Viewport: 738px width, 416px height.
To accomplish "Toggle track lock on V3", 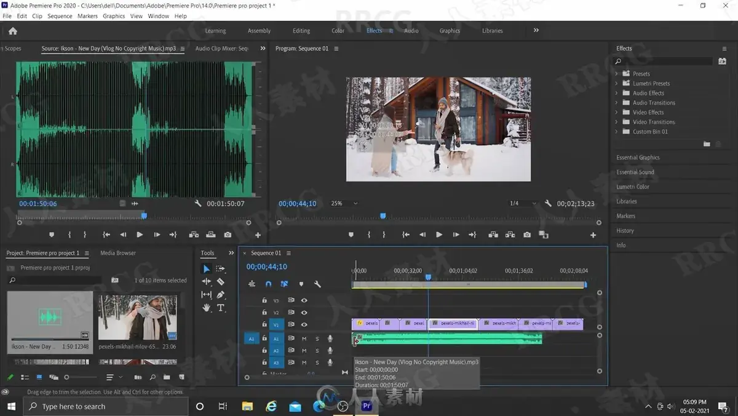I will tap(264, 300).
